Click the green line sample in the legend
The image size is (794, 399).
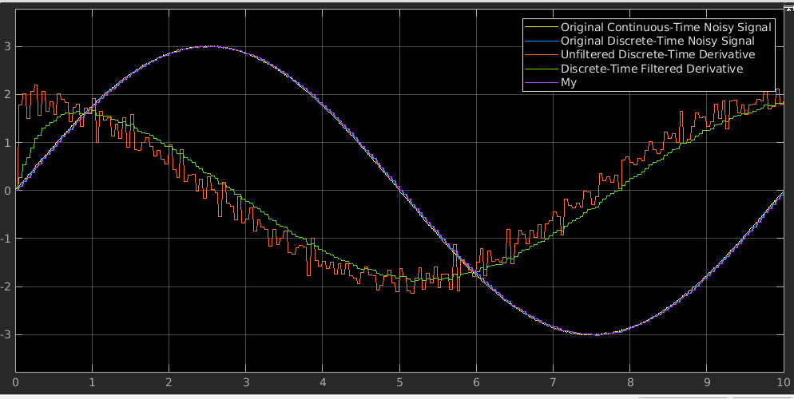(x=542, y=69)
